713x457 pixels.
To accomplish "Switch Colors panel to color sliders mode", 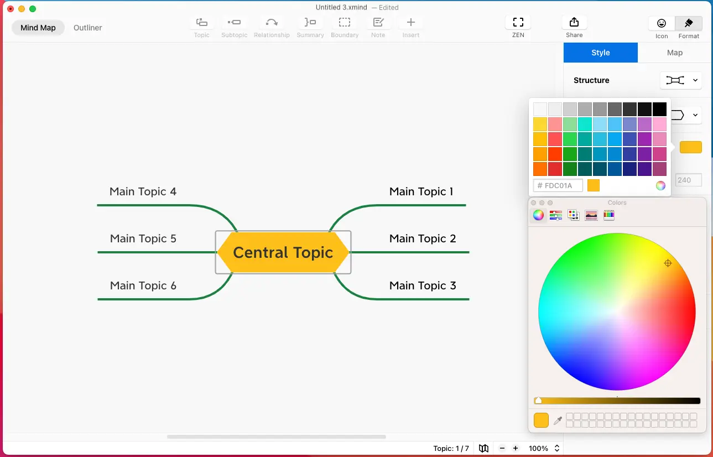I will click(x=555, y=215).
